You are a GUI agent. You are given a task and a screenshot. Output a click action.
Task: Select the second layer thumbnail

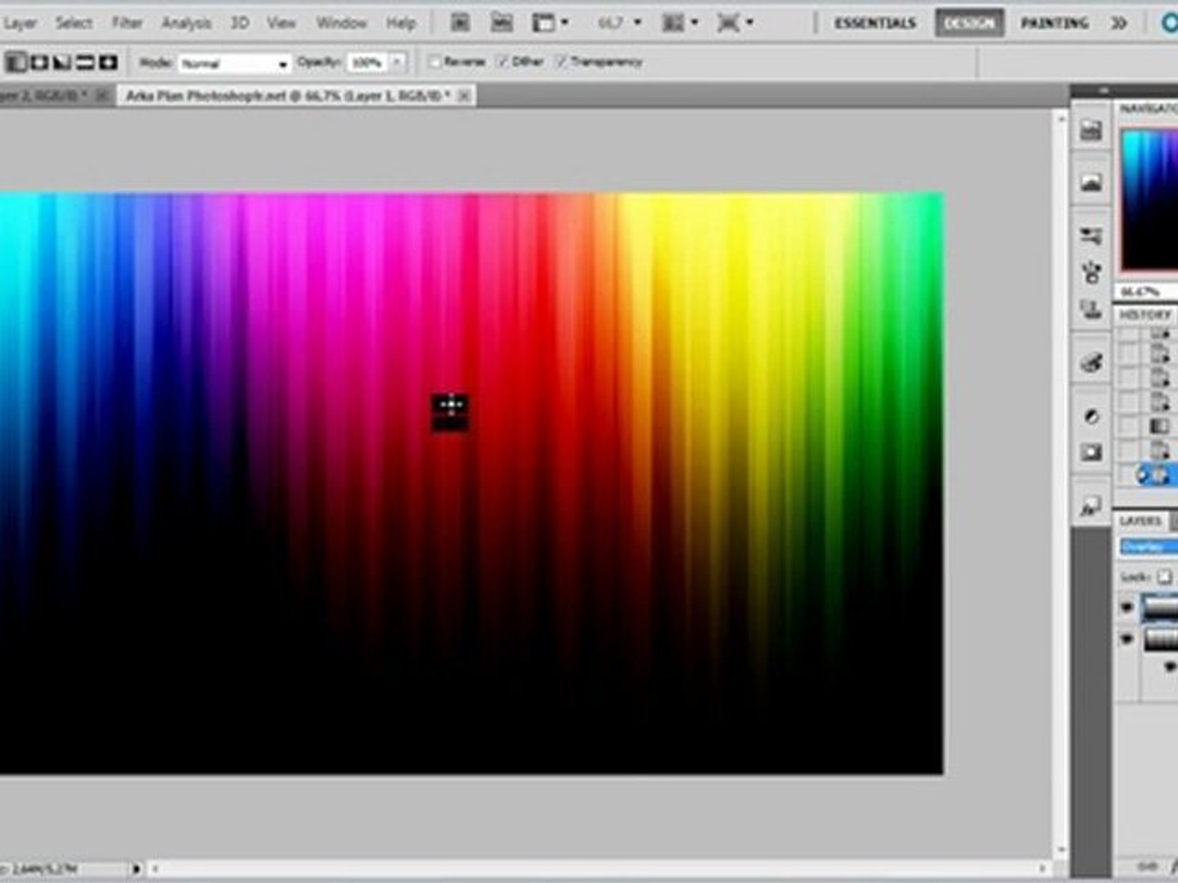(1161, 639)
